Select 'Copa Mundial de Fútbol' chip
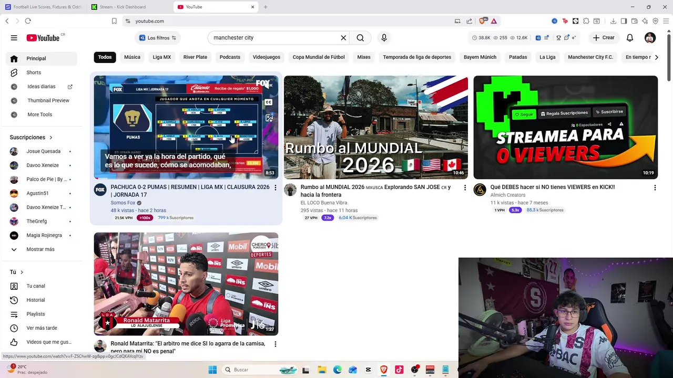Image resolution: width=673 pixels, height=378 pixels. pos(319,57)
